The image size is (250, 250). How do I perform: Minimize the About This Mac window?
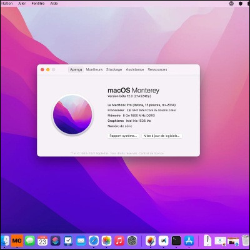pos(48,70)
